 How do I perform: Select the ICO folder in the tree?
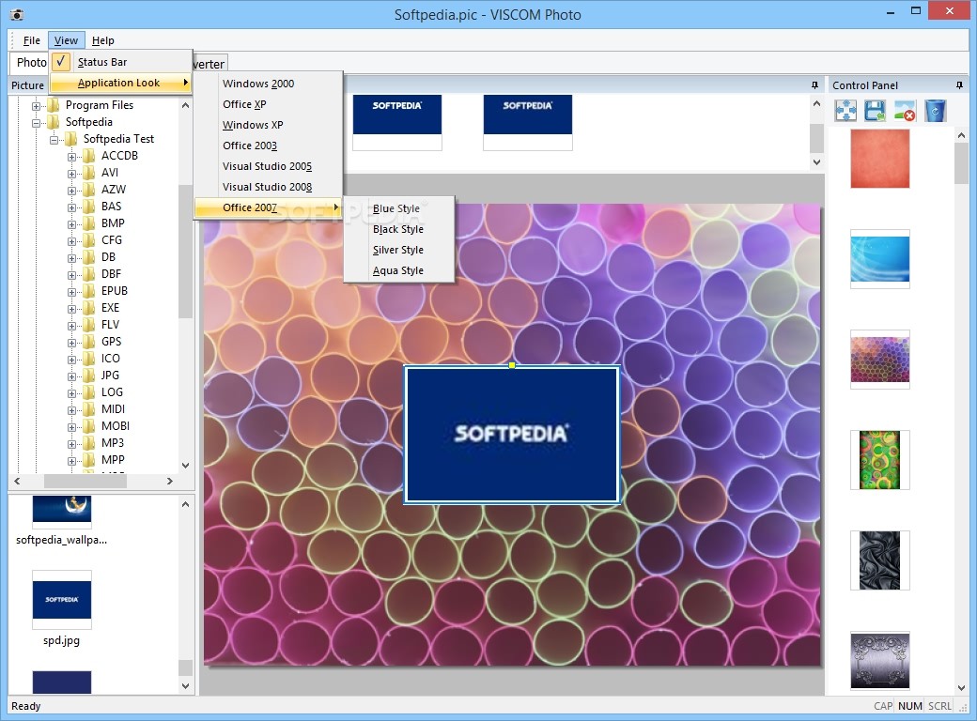[x=110, y=358]
